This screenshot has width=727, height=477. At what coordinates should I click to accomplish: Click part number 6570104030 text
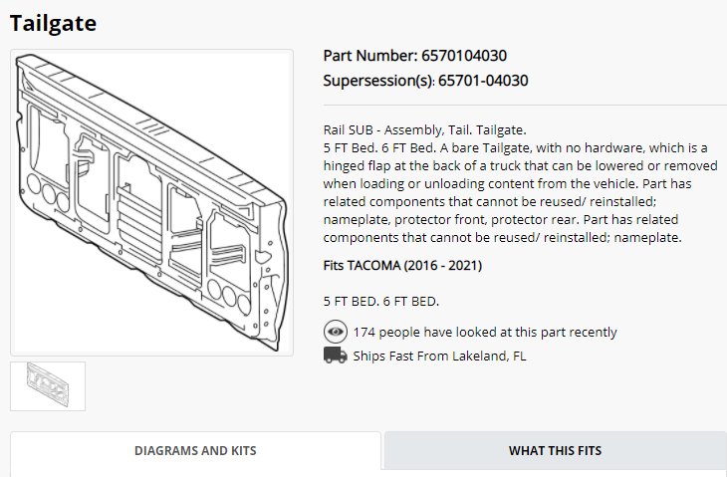click(464, 56)
